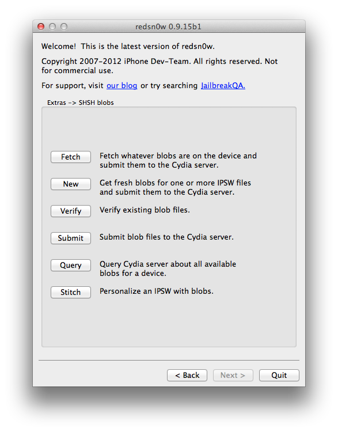The image size is (338, 432).
Task: Hit the Submit button
Action: (x=70, y=238)
